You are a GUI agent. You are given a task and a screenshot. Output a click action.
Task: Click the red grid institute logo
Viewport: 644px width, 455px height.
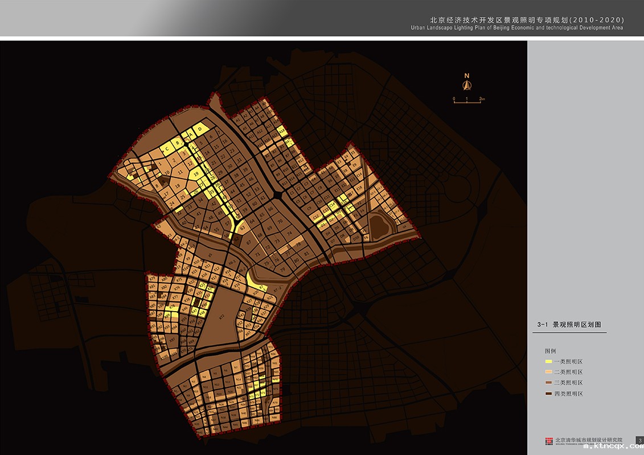pos(549,441)
